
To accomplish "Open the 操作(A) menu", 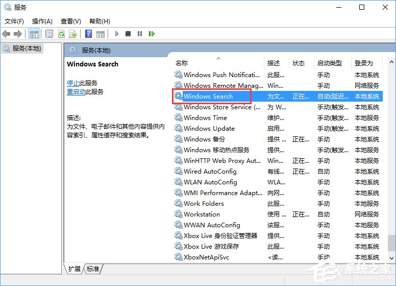I will (x=42, y=21).
